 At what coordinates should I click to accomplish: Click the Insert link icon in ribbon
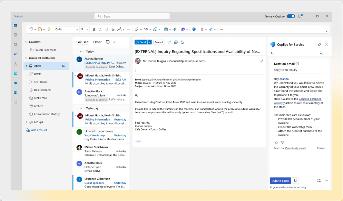point(146,29)
